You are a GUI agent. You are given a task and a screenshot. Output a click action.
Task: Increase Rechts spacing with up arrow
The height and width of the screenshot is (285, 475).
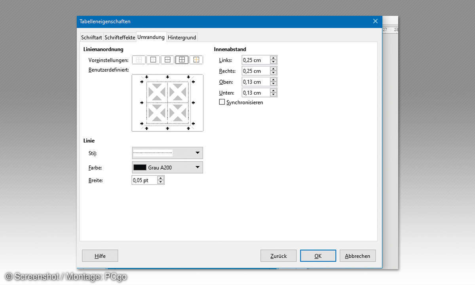click(274, 69)
